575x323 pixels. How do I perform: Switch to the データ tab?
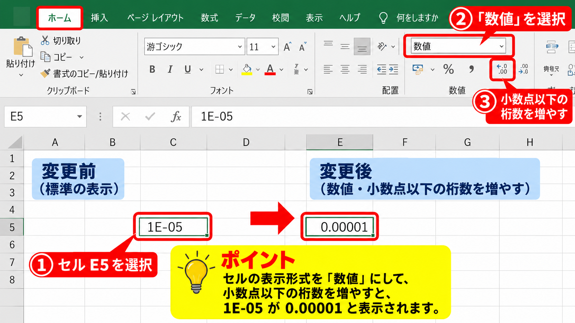click(x=245, y=18)
